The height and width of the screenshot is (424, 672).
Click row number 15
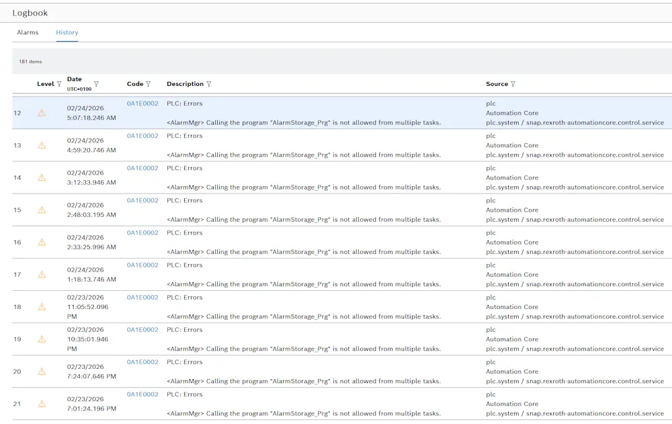[17, 210]
